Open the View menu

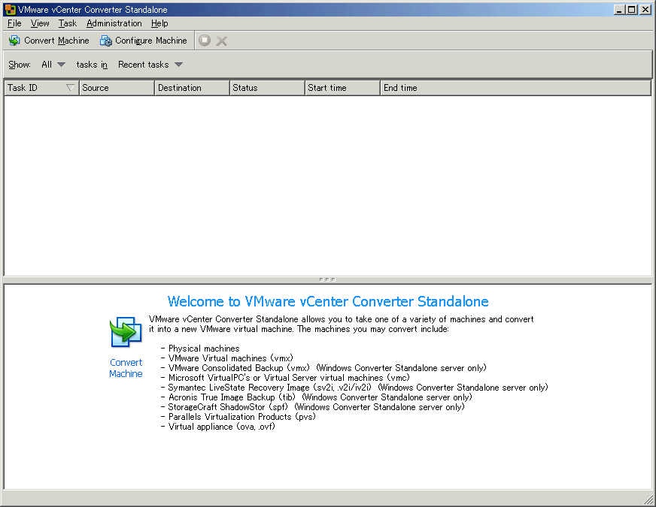point(40,23)
